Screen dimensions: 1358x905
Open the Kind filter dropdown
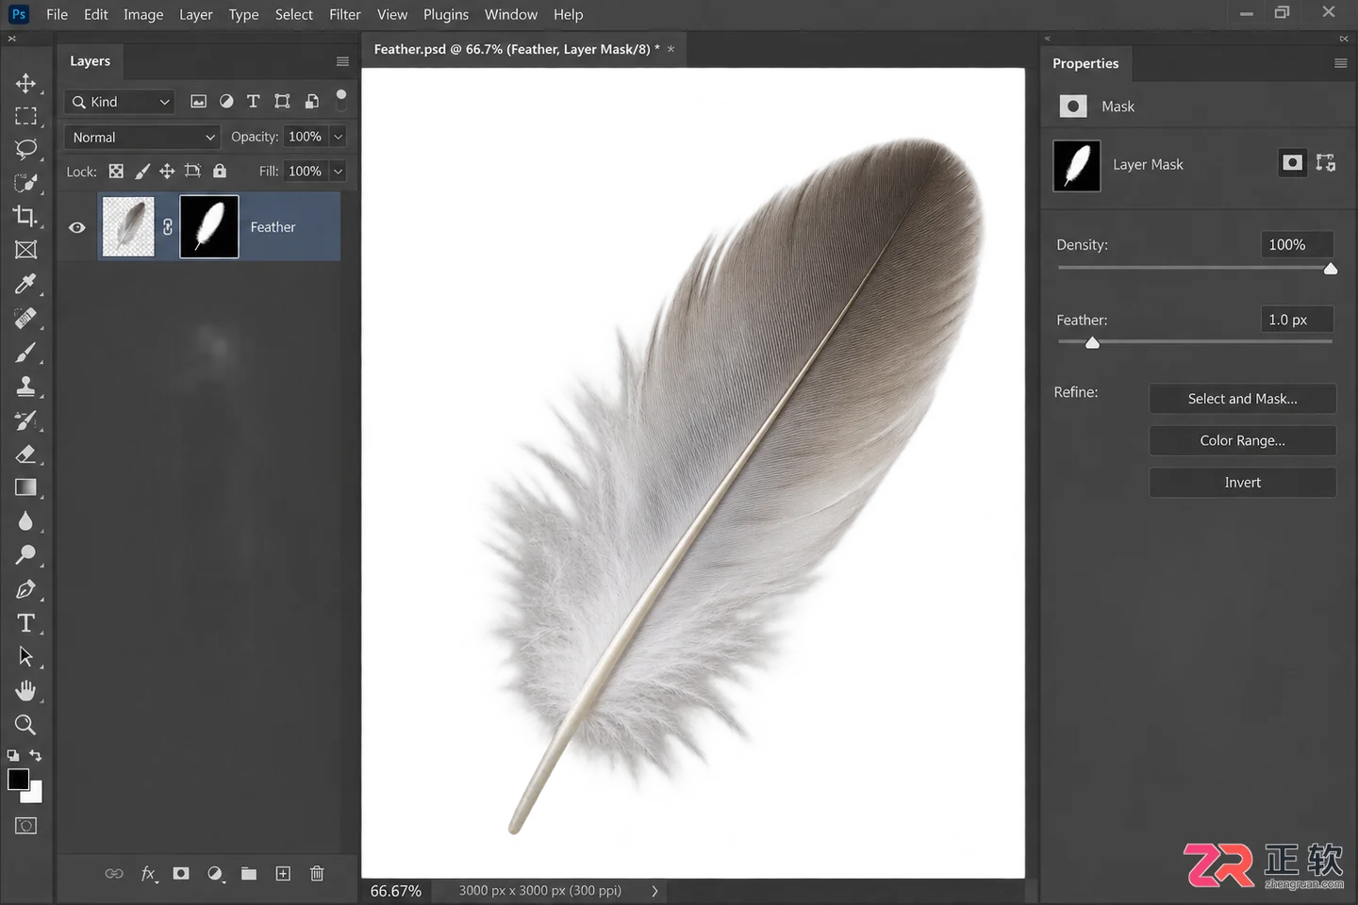coord(120,102)
